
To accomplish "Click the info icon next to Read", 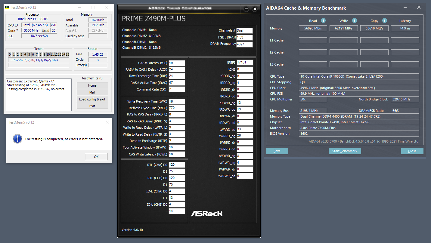I will pyautogui.click(x=323, y=20).
